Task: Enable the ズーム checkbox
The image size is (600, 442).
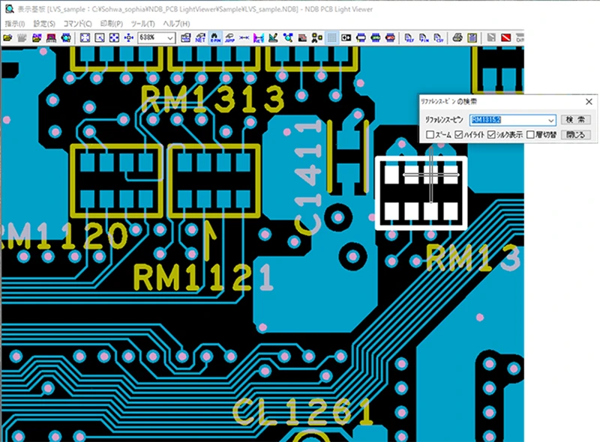Action: [x=430, y=135]
